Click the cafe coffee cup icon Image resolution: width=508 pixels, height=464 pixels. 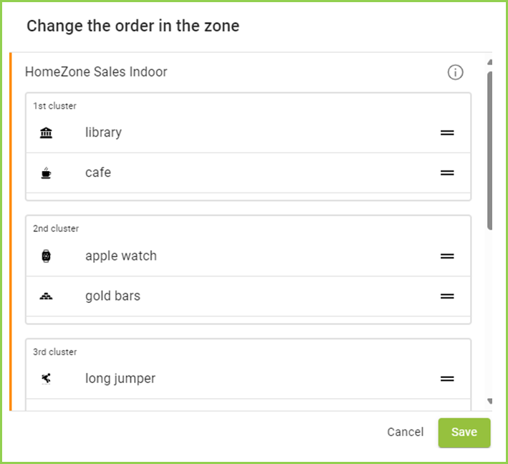47,173
